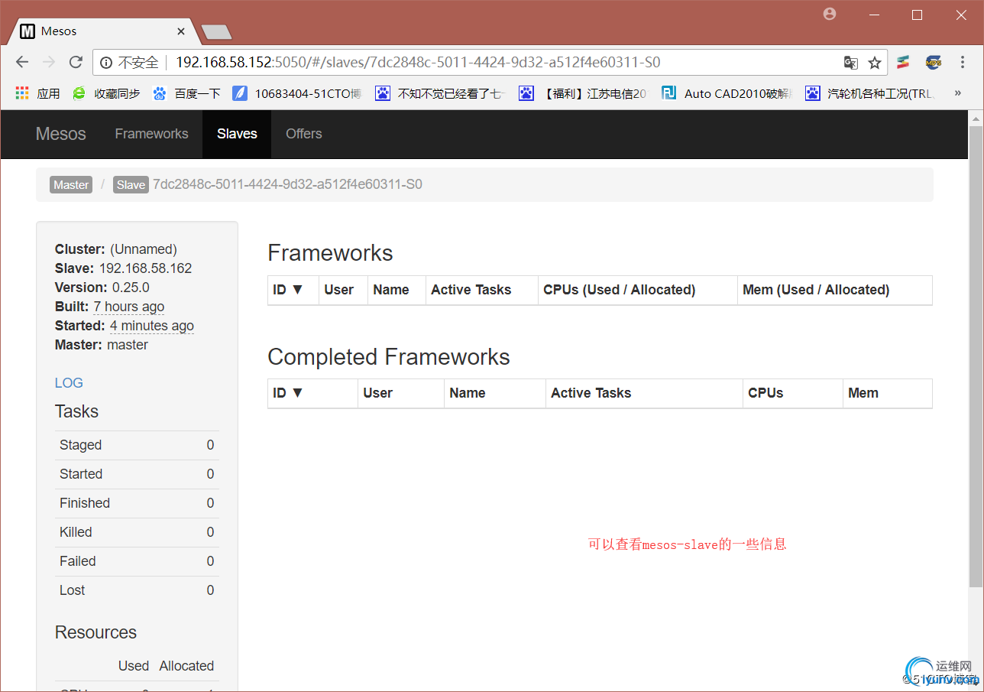Screen dimensions: 984x692
Task: Reload the Mesos page
Action: point(76,63)
